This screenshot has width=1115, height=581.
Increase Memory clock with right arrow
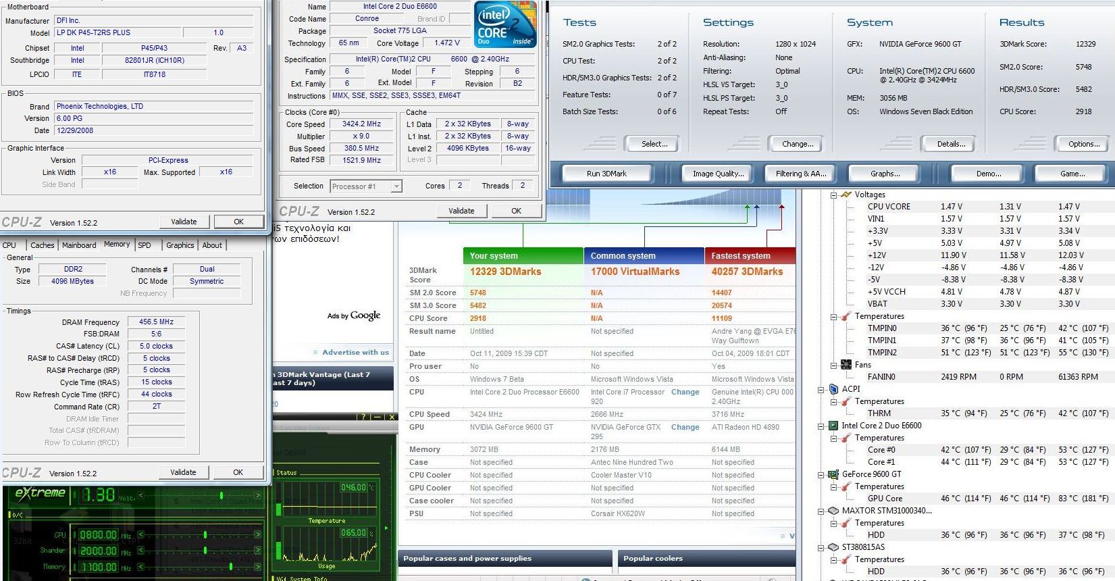(258, 567)
